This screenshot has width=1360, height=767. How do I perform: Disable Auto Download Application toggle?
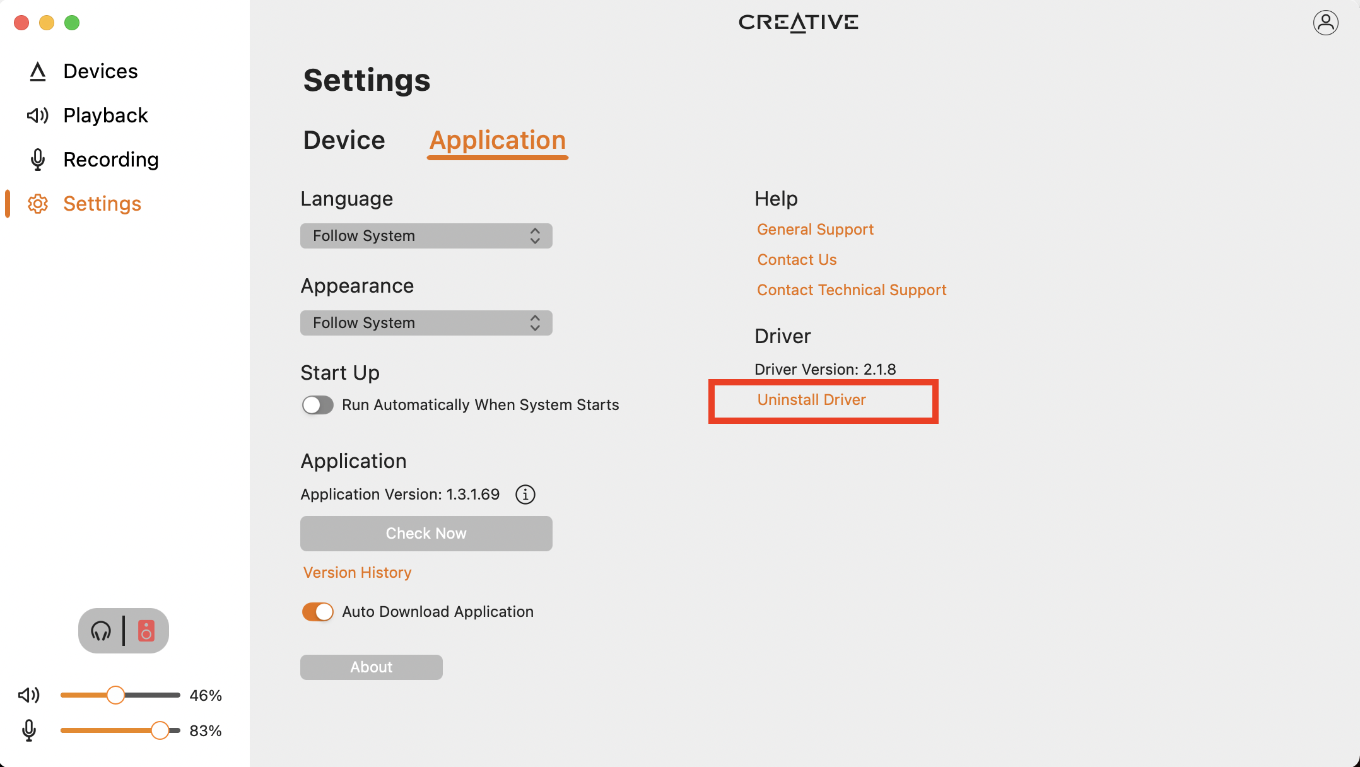[x=317, y=612]
